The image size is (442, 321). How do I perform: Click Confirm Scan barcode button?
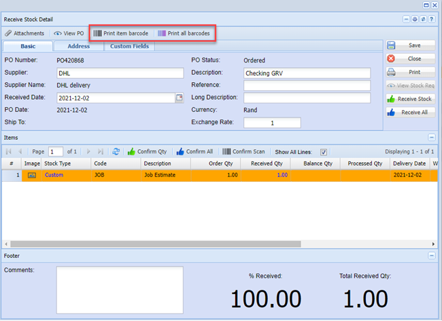(x=244, y=151)
